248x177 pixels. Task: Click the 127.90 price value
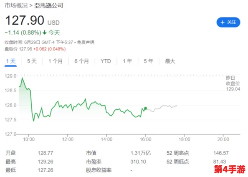(x=25, y=20)
